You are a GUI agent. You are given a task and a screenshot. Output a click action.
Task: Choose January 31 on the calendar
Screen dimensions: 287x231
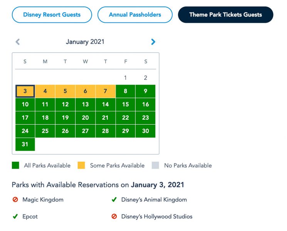tap(25, 144)
